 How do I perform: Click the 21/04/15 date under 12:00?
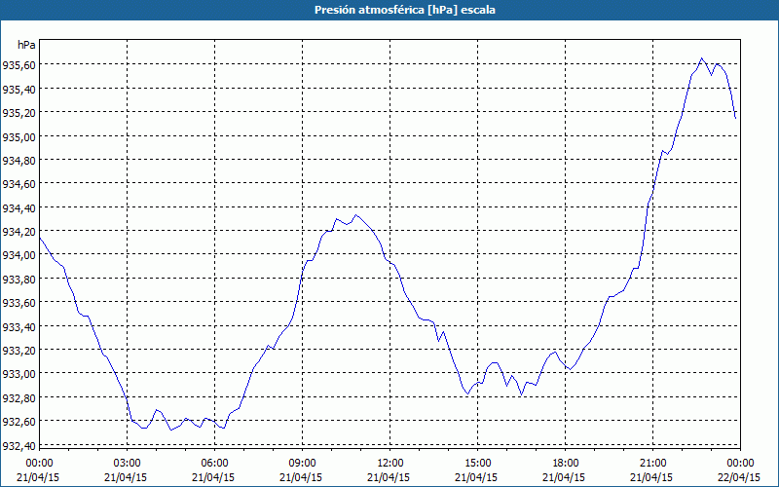tap(389, 477)
